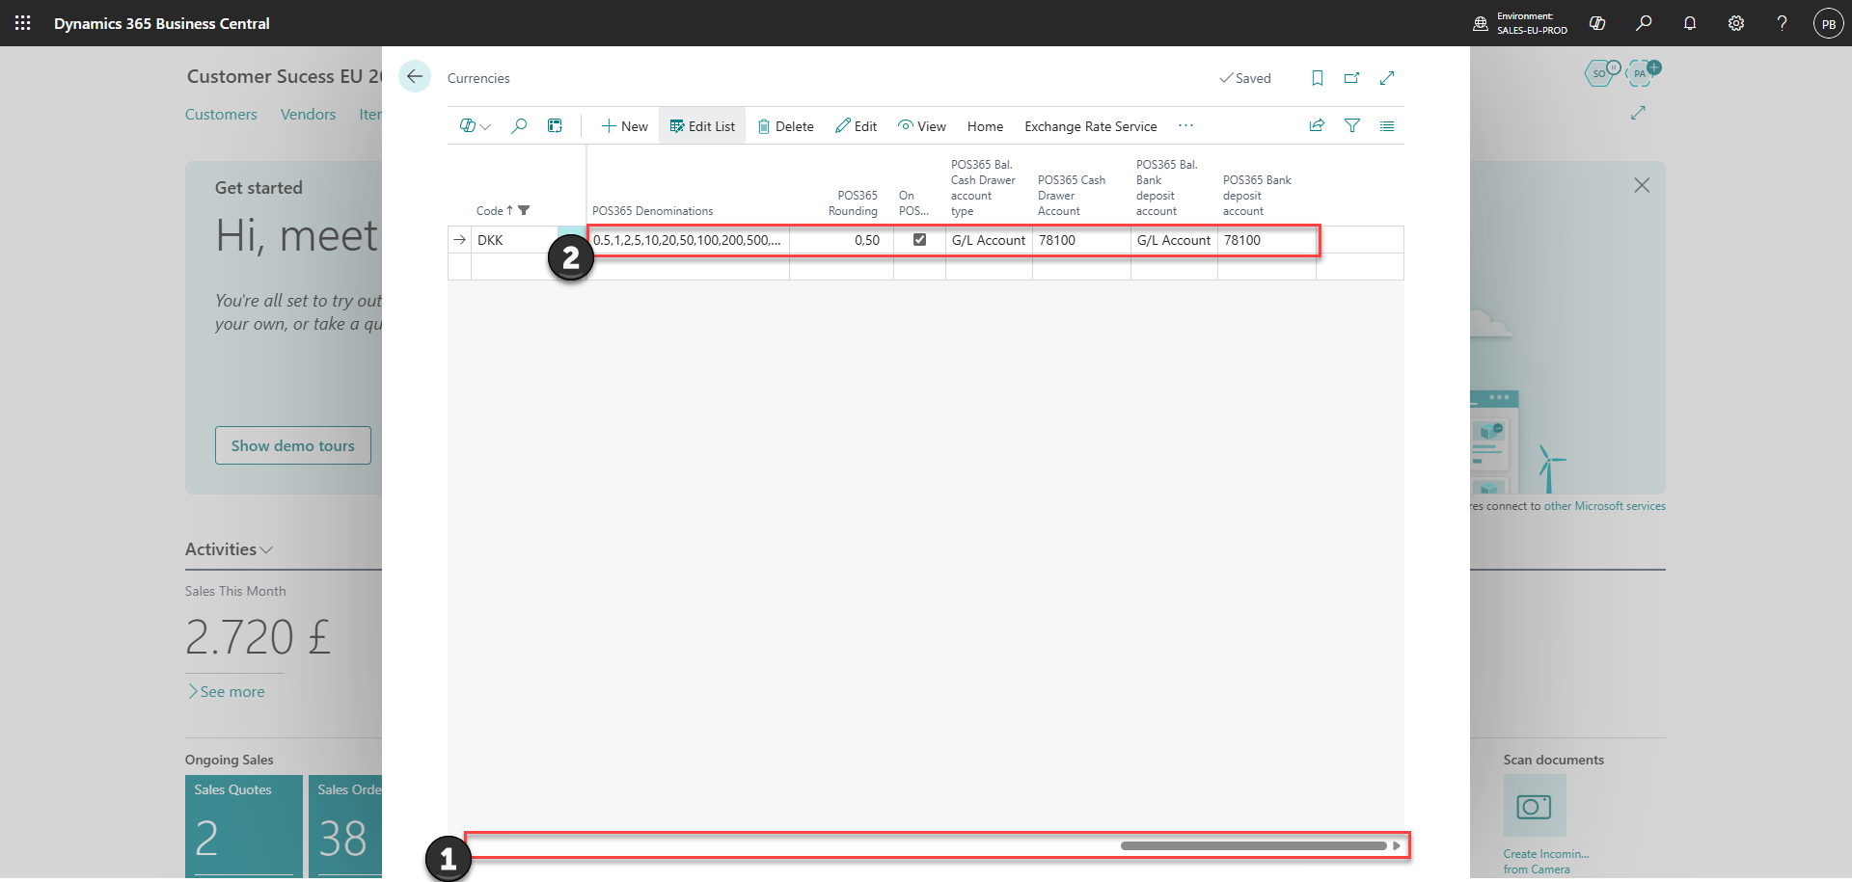Open the Exchange Rate Service menu
Image resolution: width=1852 pixels, height=882 pixels.
(x=1090, y=126)
